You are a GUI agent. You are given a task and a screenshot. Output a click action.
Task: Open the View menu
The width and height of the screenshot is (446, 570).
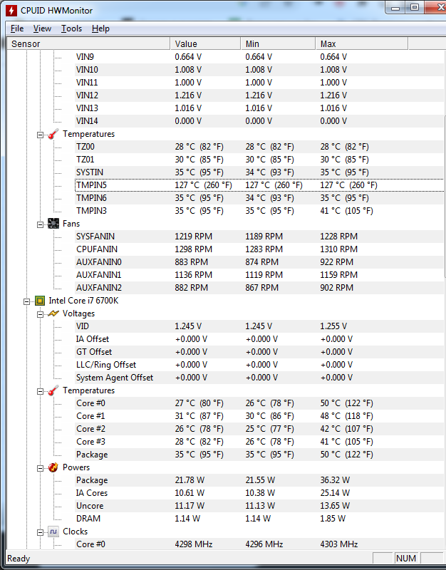tap(42, 28)
